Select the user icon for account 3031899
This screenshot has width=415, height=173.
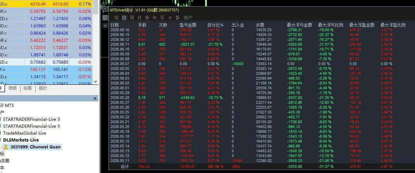(6, 147)
